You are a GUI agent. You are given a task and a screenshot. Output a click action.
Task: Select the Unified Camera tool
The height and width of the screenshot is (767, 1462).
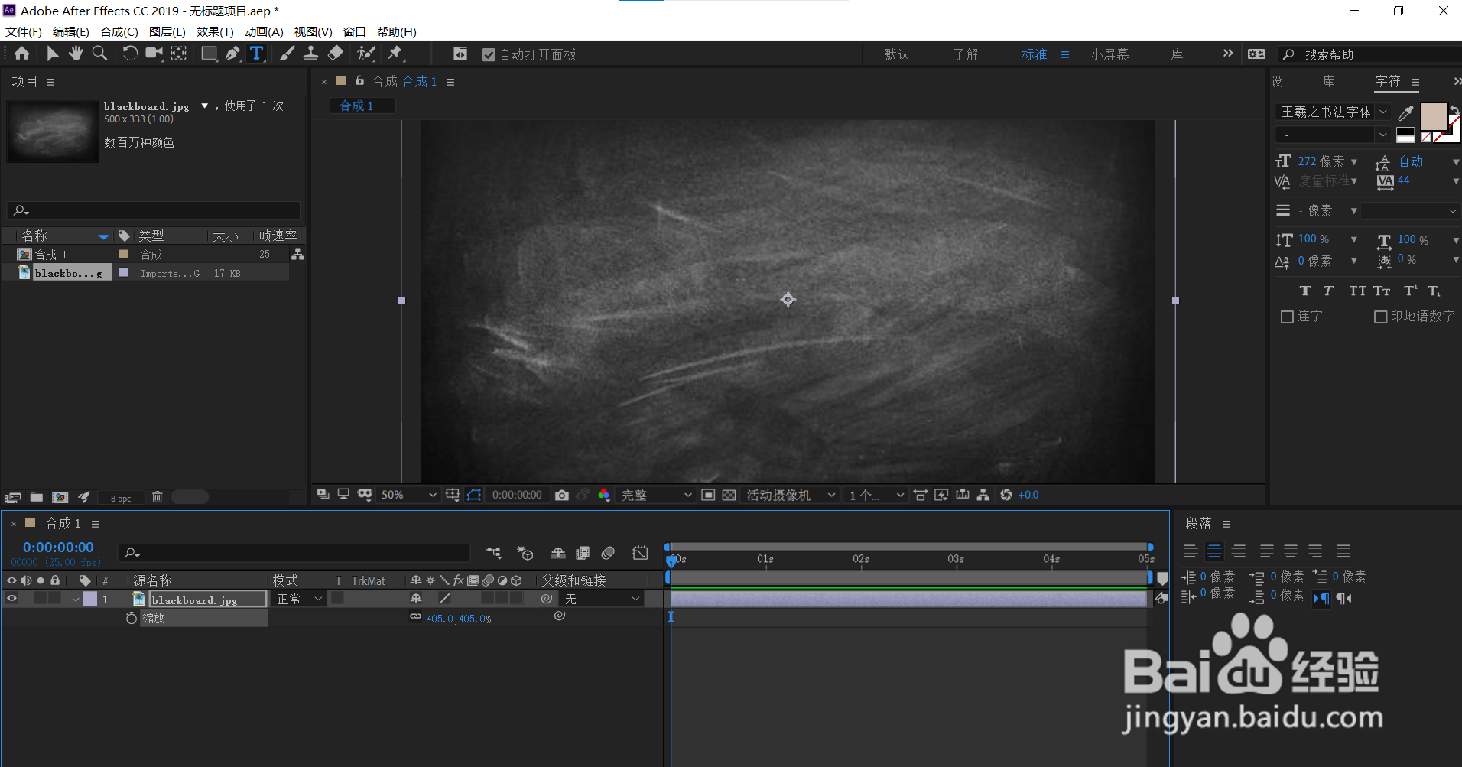point(154,54)
